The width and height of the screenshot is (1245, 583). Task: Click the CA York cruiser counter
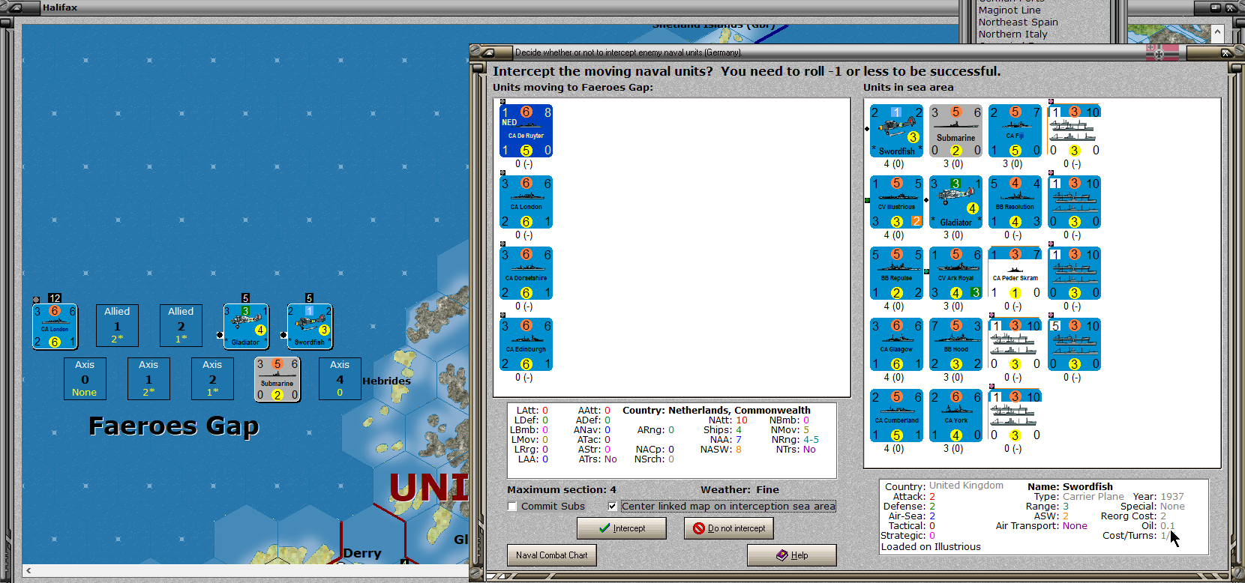click(955, 416)
